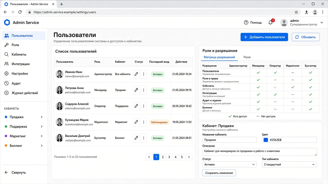The height and width of the screenshot is (184, 328).
Task: Save cabinet with Сохранить изменения
Action: coord(219,173)
